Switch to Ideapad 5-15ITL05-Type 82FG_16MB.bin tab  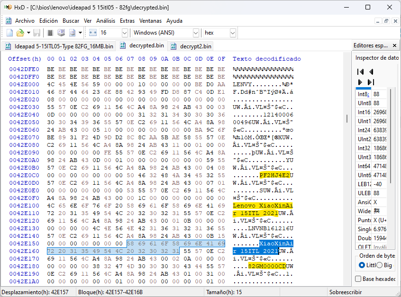point(59,46)
